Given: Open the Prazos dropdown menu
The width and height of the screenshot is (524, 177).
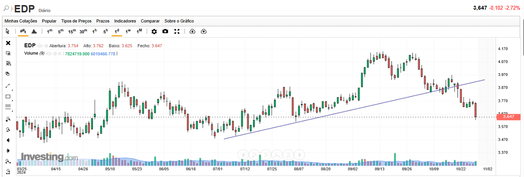Looking at the screenshot, I should [103, 21].
